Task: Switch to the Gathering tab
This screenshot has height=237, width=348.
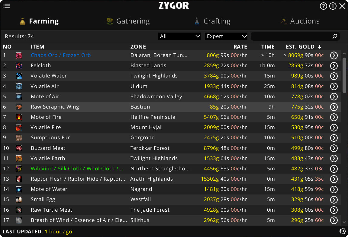Action: click(x=128, y=21)
